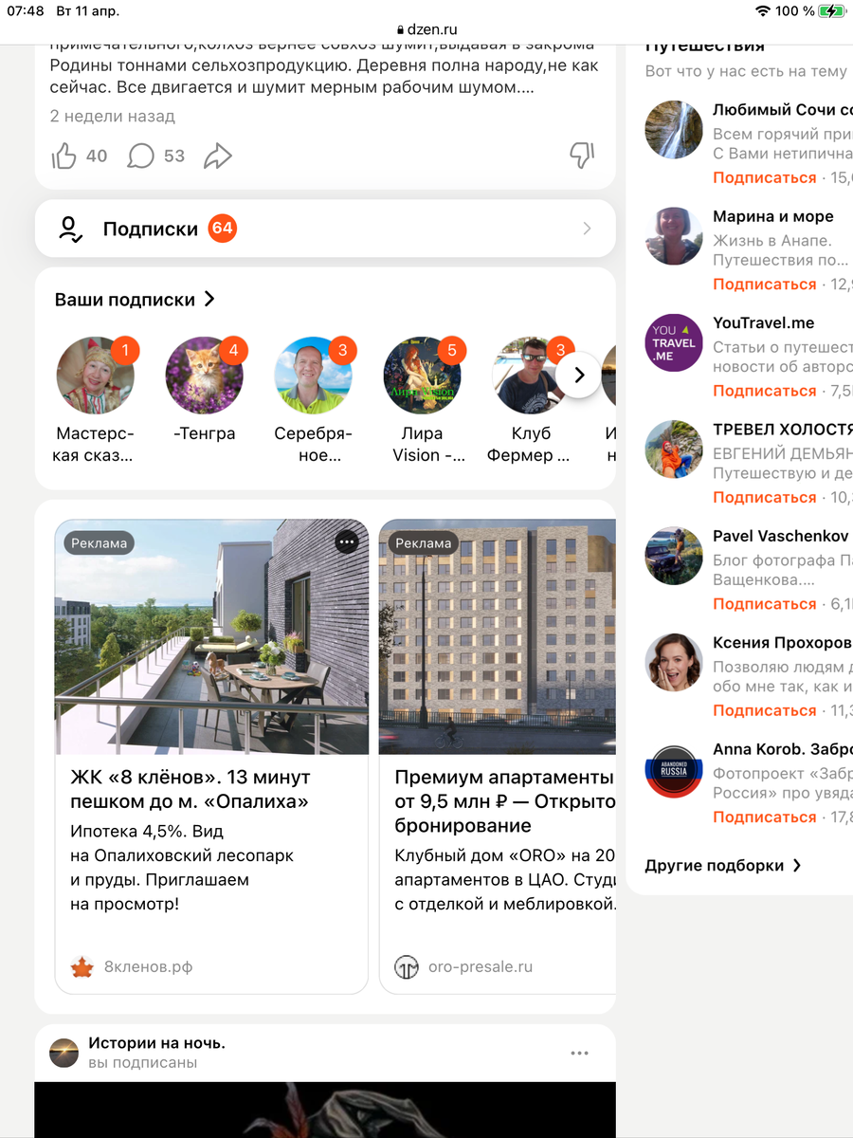Subscribe to Любимый Сочи channel
The width and height of the screenshot is (853, 1138).
coord(765,177)
